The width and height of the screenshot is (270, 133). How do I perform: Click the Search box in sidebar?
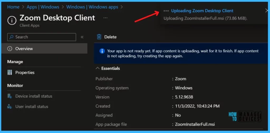point(42,37)
